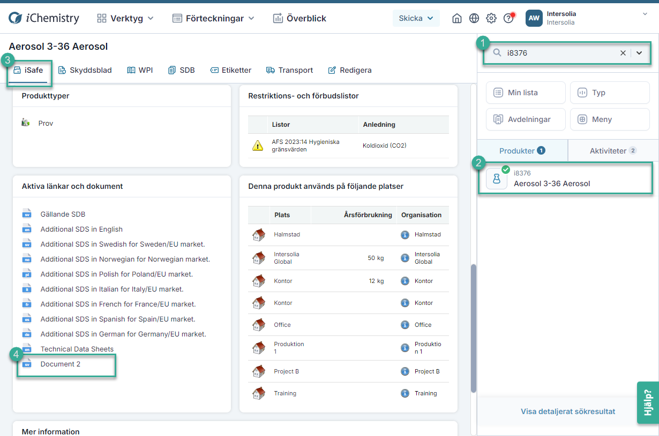Click the 50 kg consumption value
The image size is (659, 436).
(x=376, y=258)
